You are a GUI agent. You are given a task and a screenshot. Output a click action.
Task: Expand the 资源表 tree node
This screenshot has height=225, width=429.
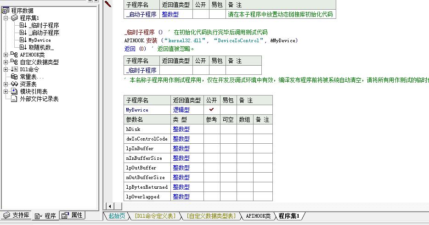pyautogui.click(x=6, y=84)
